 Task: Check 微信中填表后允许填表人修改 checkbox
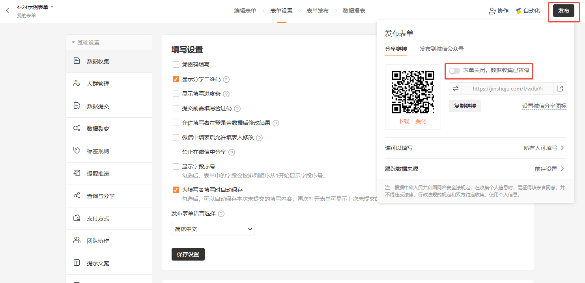(176, 137)
